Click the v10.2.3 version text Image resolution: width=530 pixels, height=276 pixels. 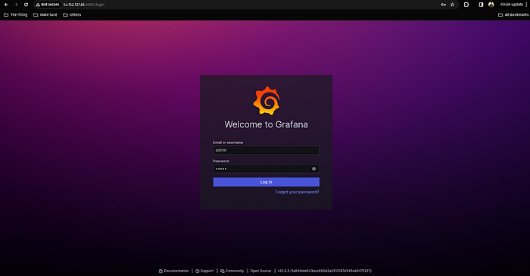click(325, 271)
